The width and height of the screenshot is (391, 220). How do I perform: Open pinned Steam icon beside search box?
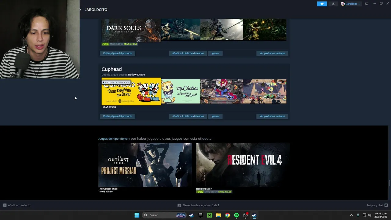tap(191, 215)
